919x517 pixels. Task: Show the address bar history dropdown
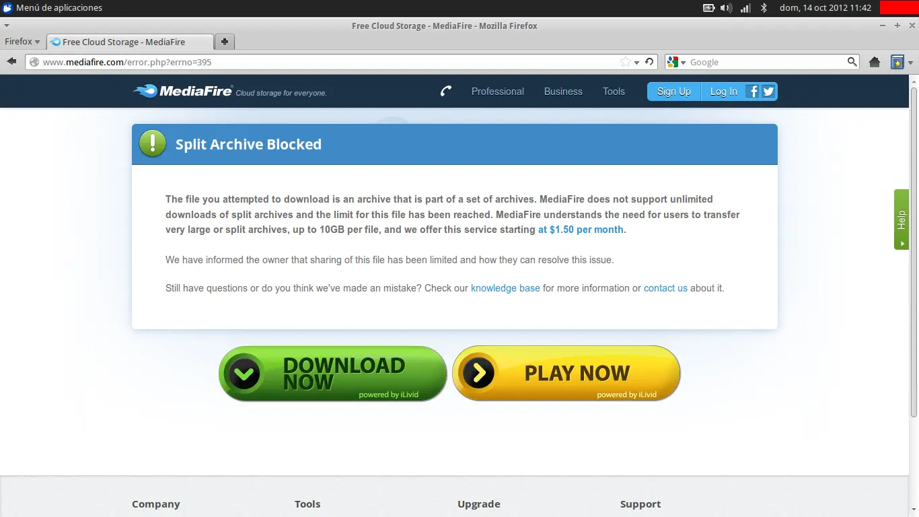pyautogui.click(x=636, y=63)
